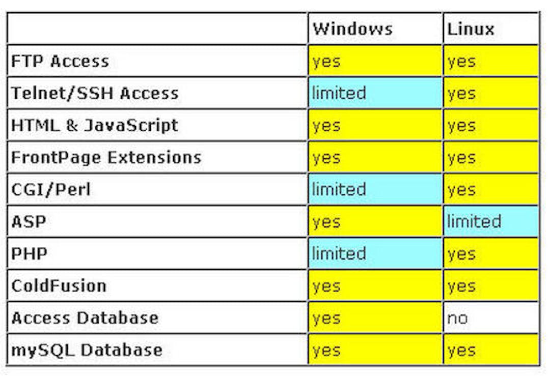Click the limited cell for ASP Linux
The image size is (550, 376).
491,221
